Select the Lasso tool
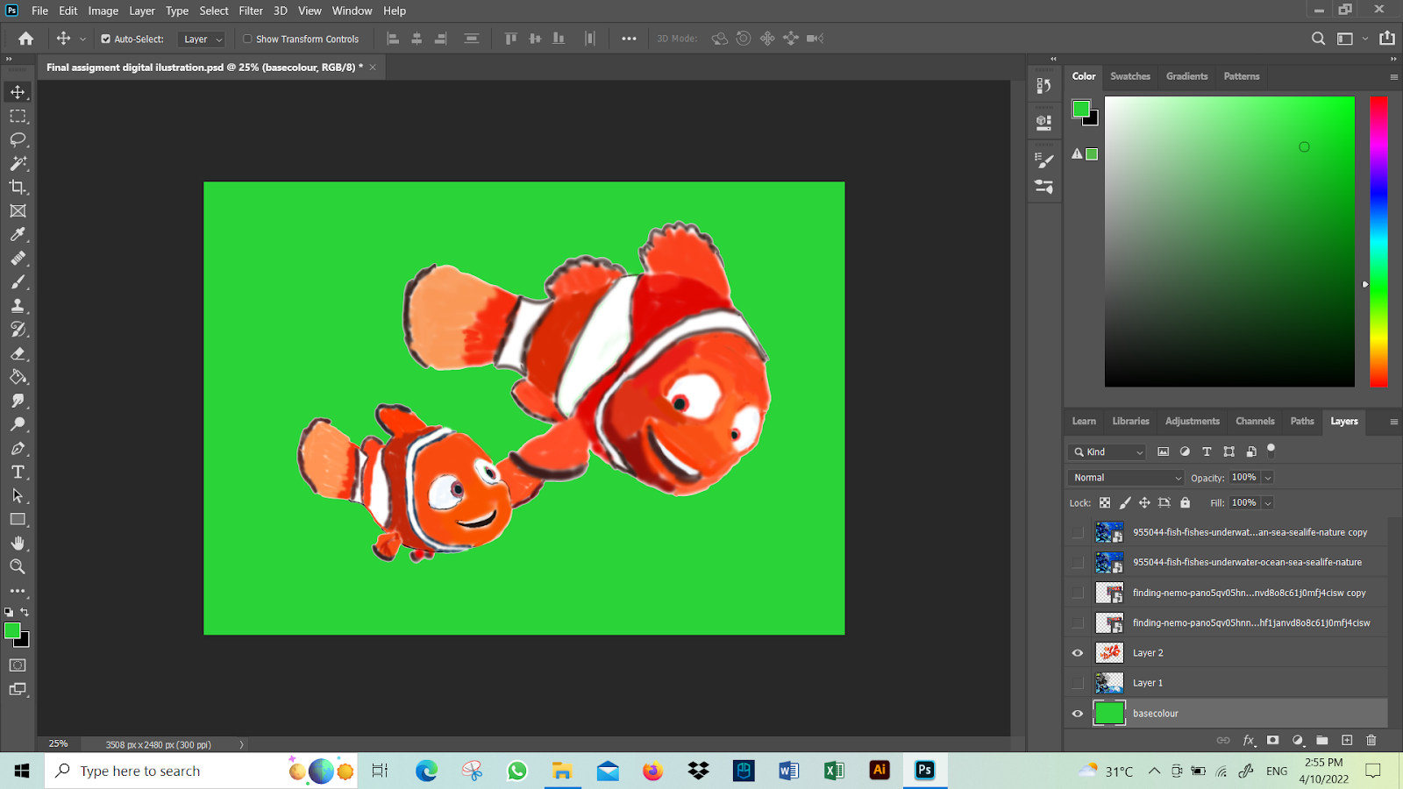The height and width of the screenshot is (789, 1403). (18, 139)
